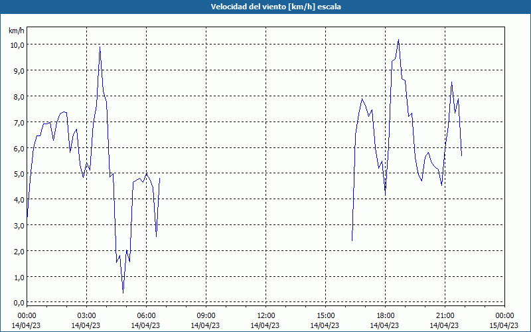531x332 pixels.
Task: Click the '6,0' y-axis value
Action: (x=19, y=148)
